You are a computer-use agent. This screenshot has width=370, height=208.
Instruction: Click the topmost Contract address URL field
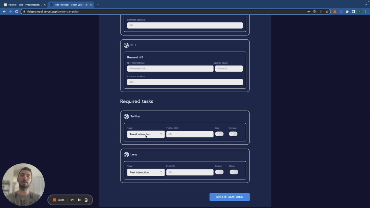click(x=185, y=25)
